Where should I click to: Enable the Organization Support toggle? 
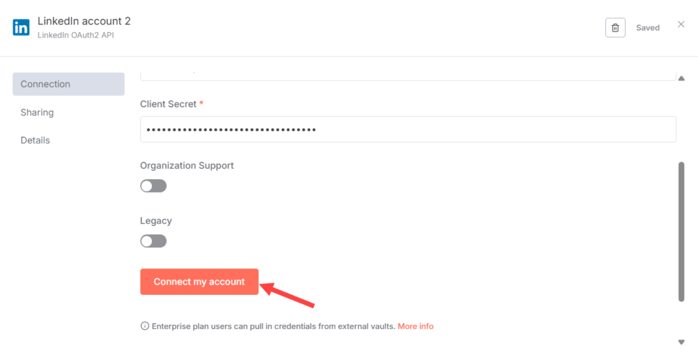(x=153, y=186)
